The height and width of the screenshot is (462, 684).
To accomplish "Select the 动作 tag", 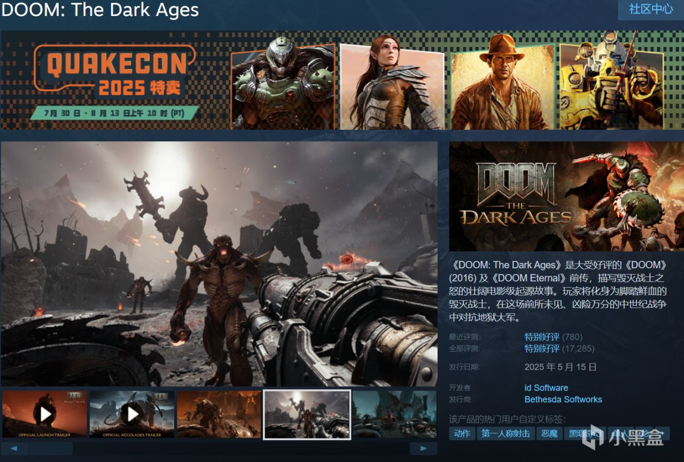I will pyautogui.click(x=462, y=433).
